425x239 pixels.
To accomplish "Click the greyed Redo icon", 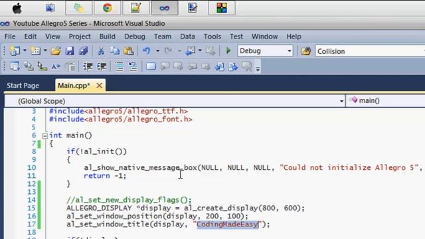I will pos(168,50).
